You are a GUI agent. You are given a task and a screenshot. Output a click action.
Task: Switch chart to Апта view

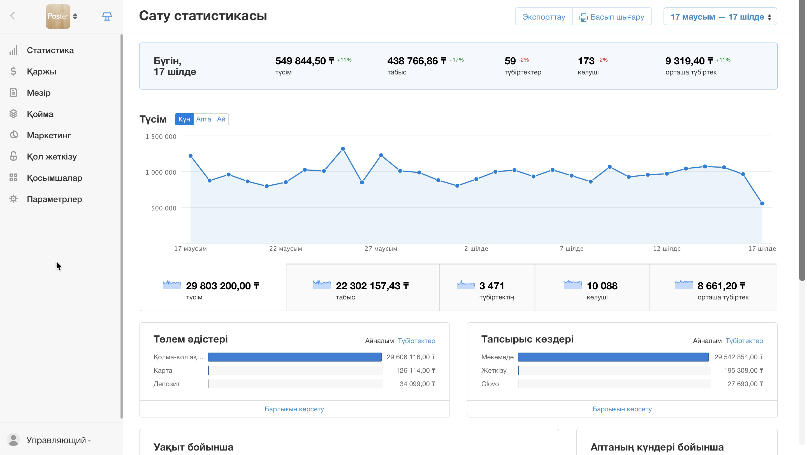pyautogui.click(x=204, y=119)
